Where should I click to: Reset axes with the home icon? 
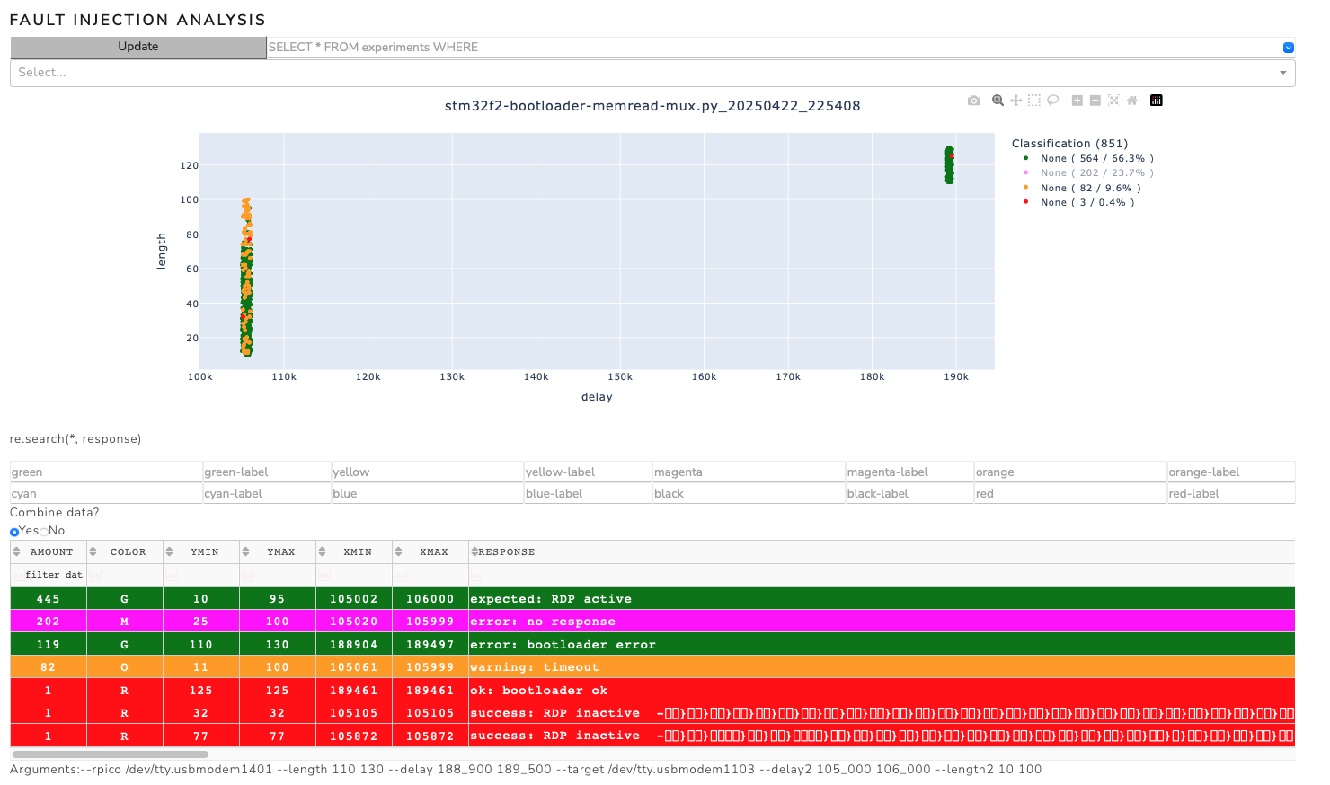pos(1132,101)
